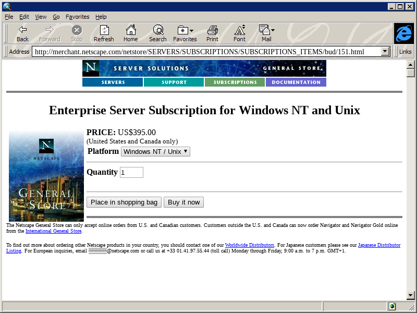Switch to the Documentation tab
417x313 pixels.
[x=296, y=82]
